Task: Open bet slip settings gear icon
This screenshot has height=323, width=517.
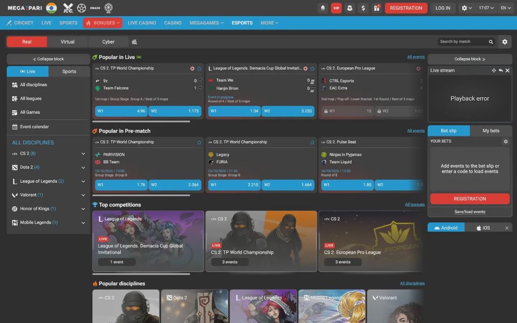Action: pyautogui.click(x=506, y=142)
